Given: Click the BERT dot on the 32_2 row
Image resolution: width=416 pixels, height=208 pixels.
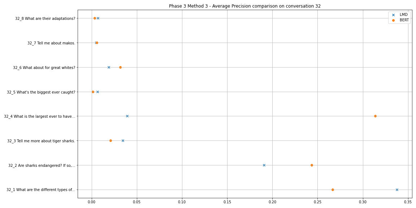Looking at the screenshot, I should click(x=312, y=165).
